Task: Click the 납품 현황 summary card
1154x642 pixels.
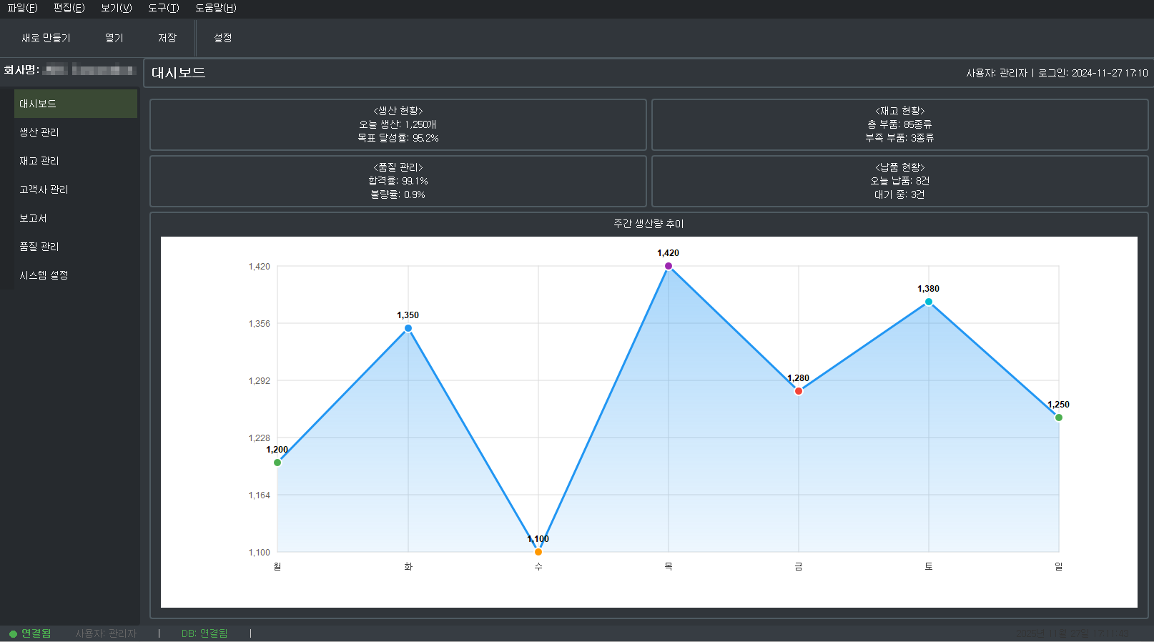Action: click(899, 181)
